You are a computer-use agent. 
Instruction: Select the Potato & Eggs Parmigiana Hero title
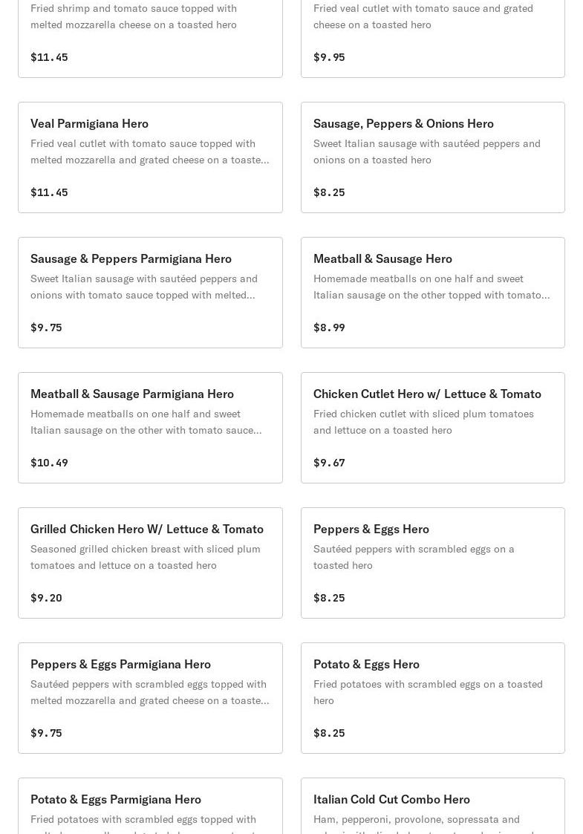coord(116,799)
